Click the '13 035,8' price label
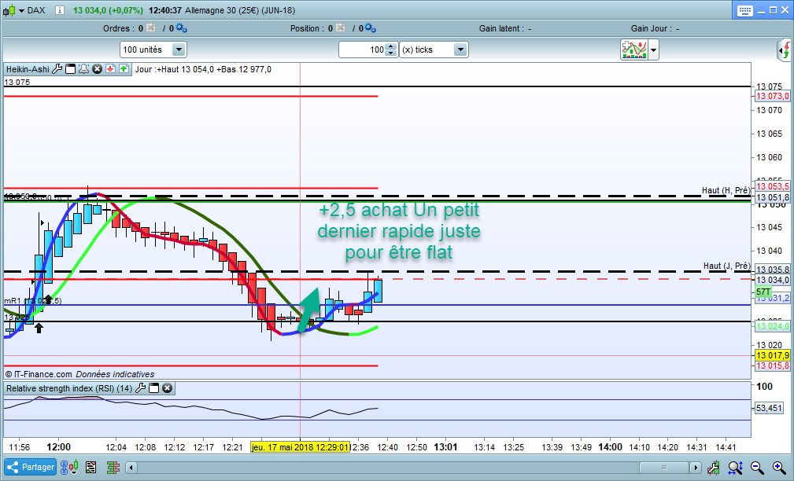The height and width of the screenshot is (481, 794). [x=772, y=270]
